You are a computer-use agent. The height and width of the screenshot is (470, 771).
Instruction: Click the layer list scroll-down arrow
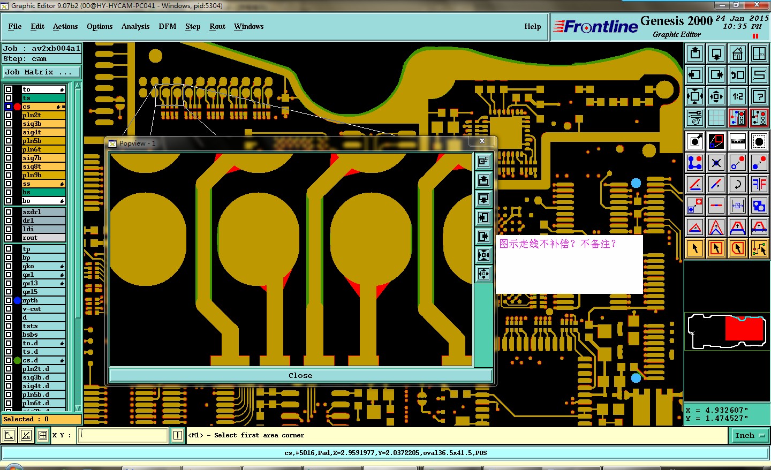click(x=78, y=407)
